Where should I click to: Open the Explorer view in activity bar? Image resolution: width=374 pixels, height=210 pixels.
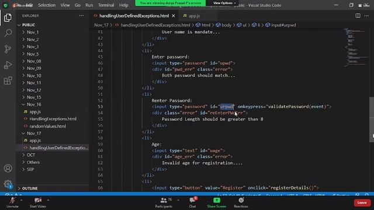8,17
